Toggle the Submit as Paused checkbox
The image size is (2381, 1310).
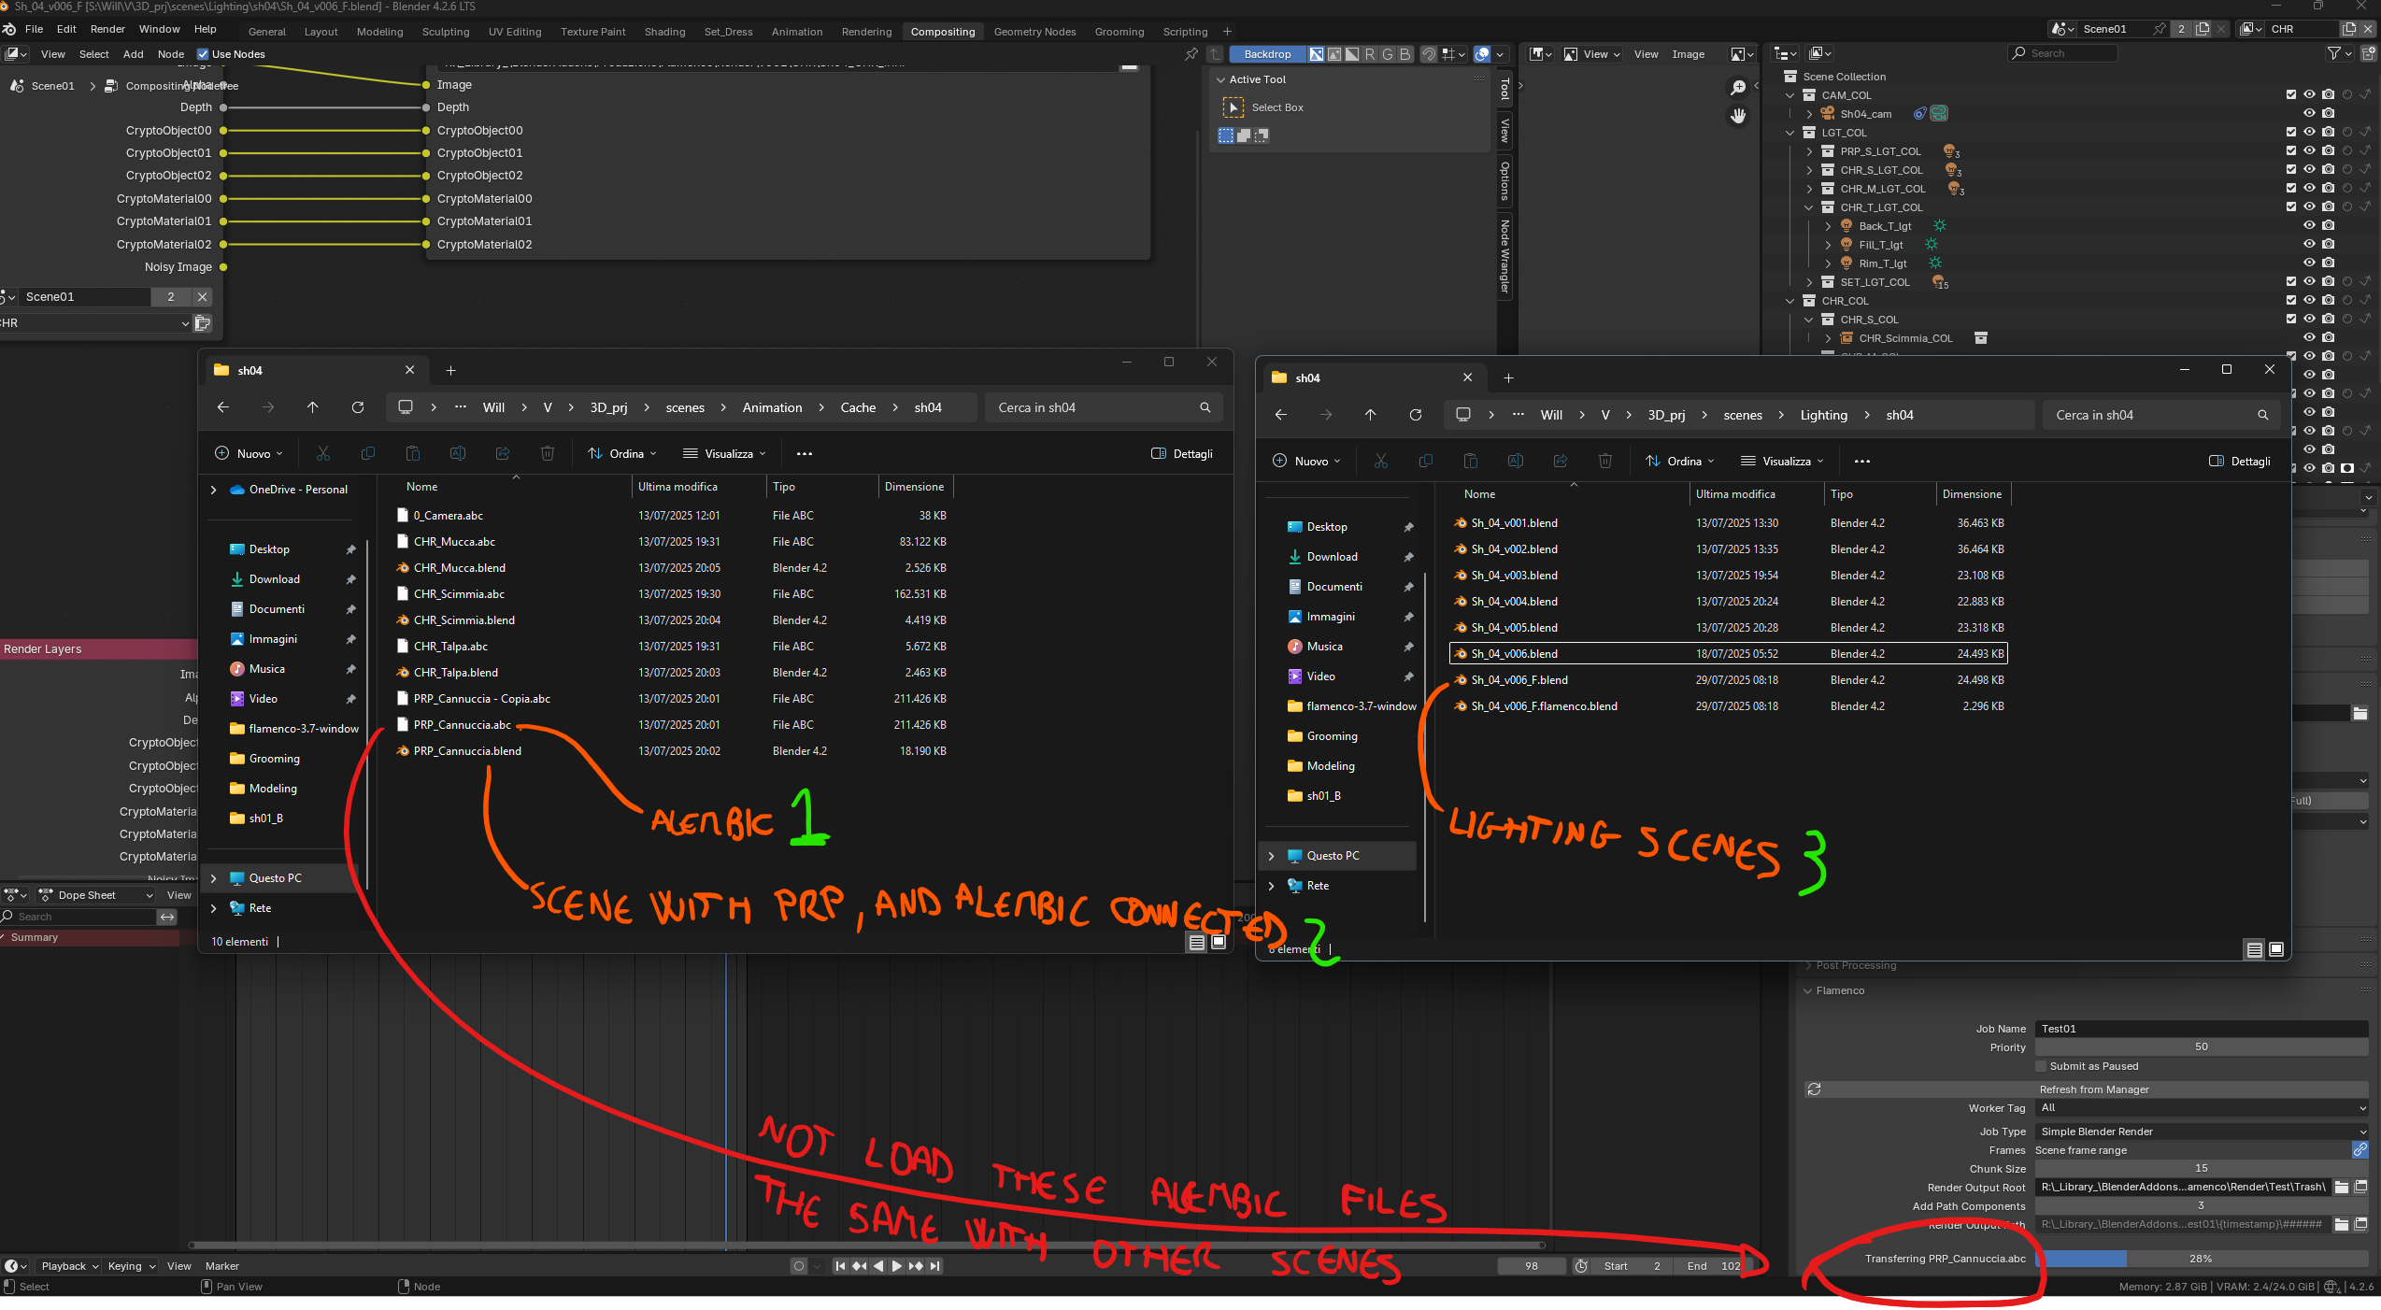coord(2042,1065)
